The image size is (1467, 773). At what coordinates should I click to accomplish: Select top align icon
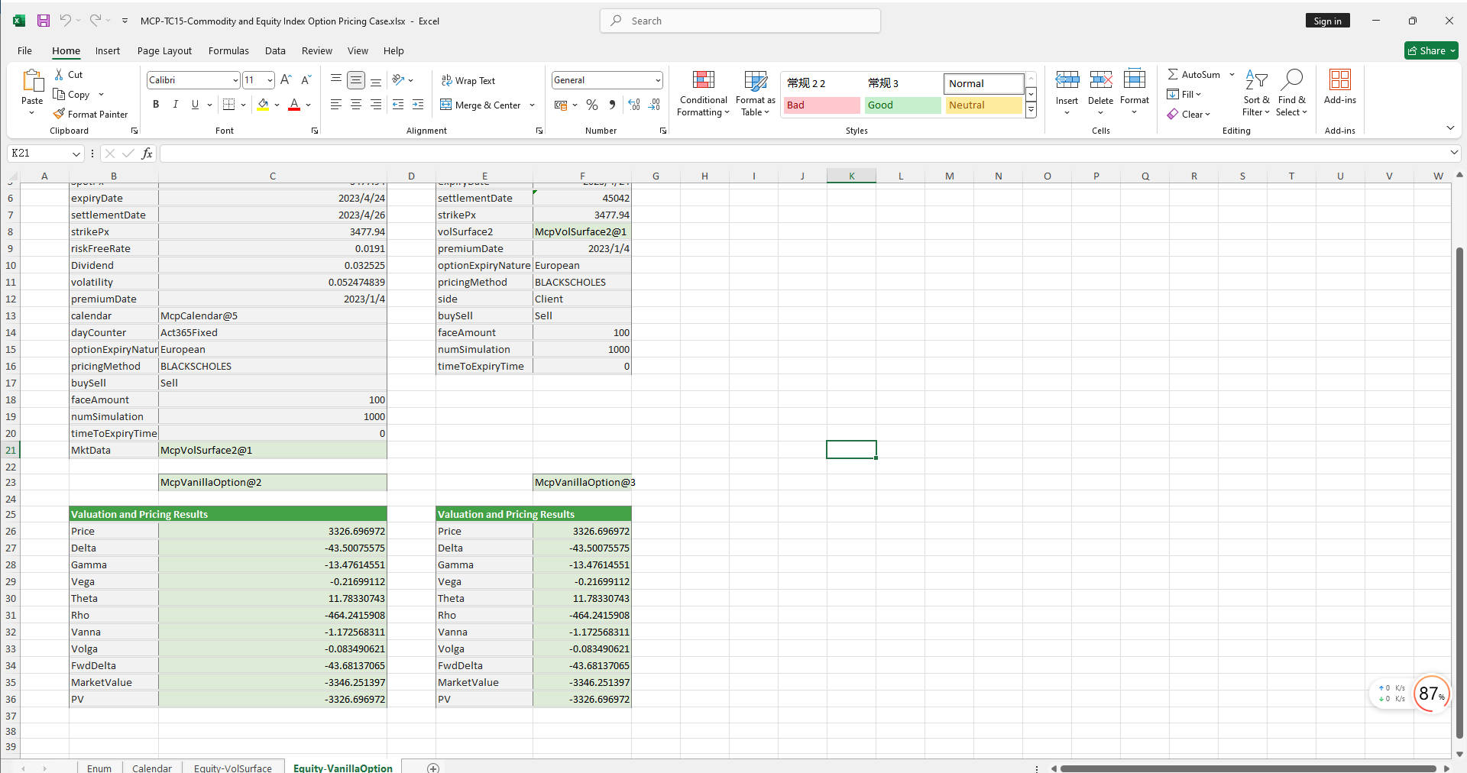tap(336, 79)
